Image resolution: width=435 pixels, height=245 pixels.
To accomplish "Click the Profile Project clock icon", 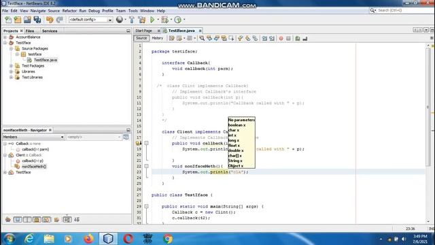I will click(178, 20).
